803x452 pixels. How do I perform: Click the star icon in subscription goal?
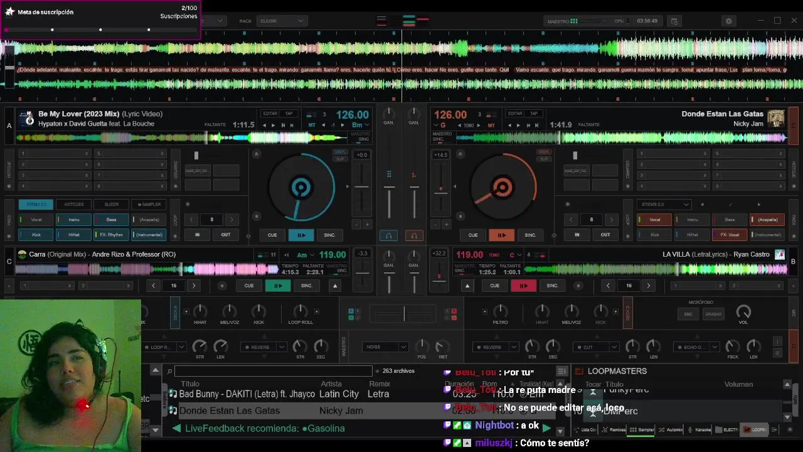9,12
